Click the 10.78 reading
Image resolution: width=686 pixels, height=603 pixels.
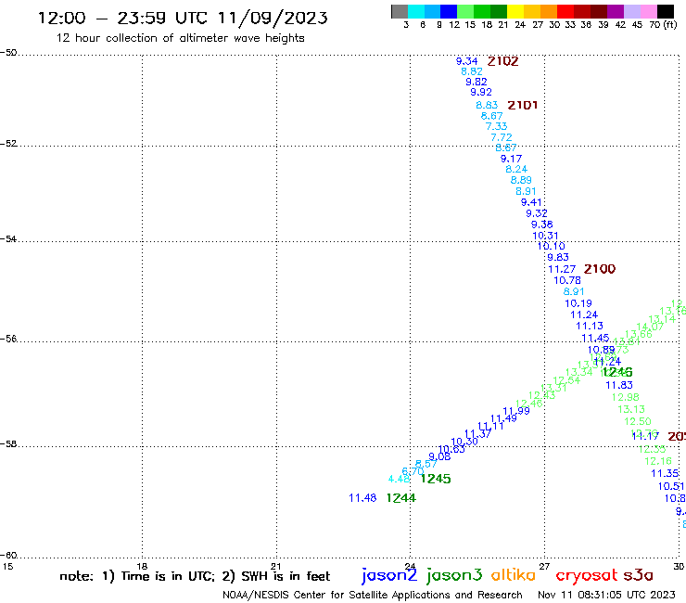click(567, 280)
